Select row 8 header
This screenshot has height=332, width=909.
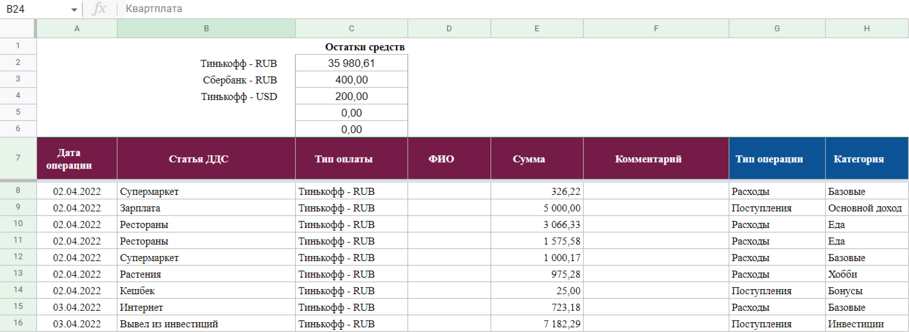18,190
